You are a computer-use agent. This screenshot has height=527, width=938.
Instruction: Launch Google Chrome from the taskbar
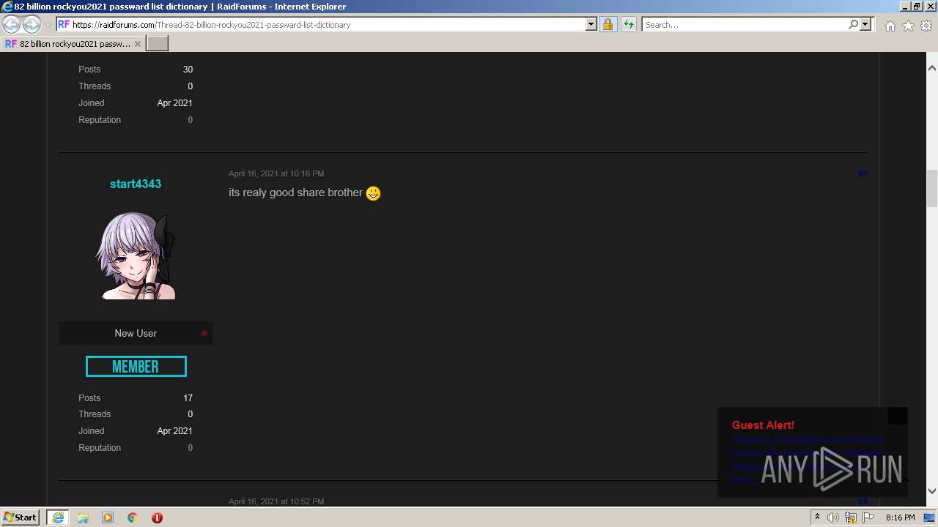[132, 517]
